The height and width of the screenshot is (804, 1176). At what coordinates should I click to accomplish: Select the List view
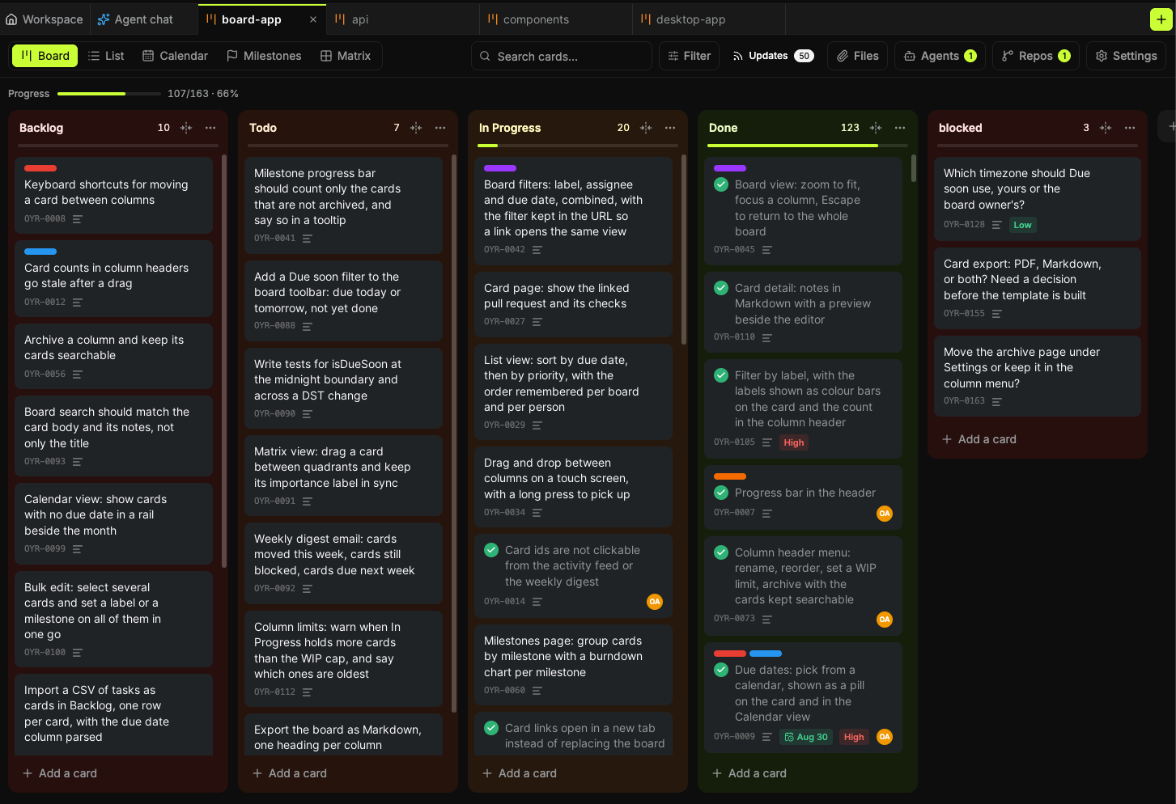pos(106,56)
